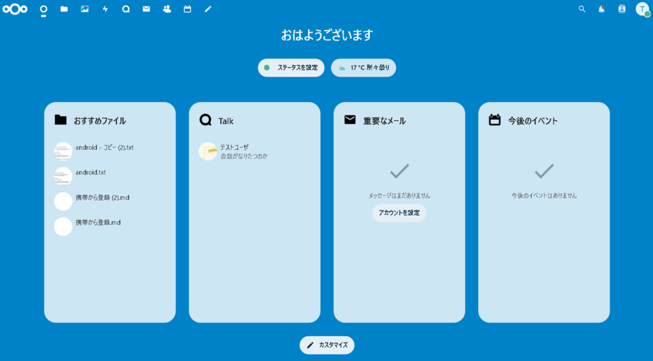The image size is (653, 361).
Task: Click the ステータスを設定 button
Action: (291, 68)
